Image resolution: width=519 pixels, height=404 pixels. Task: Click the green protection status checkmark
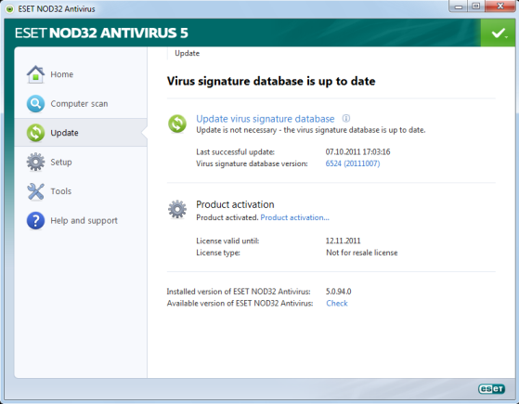pyautogui.click(x=499, y=33)
